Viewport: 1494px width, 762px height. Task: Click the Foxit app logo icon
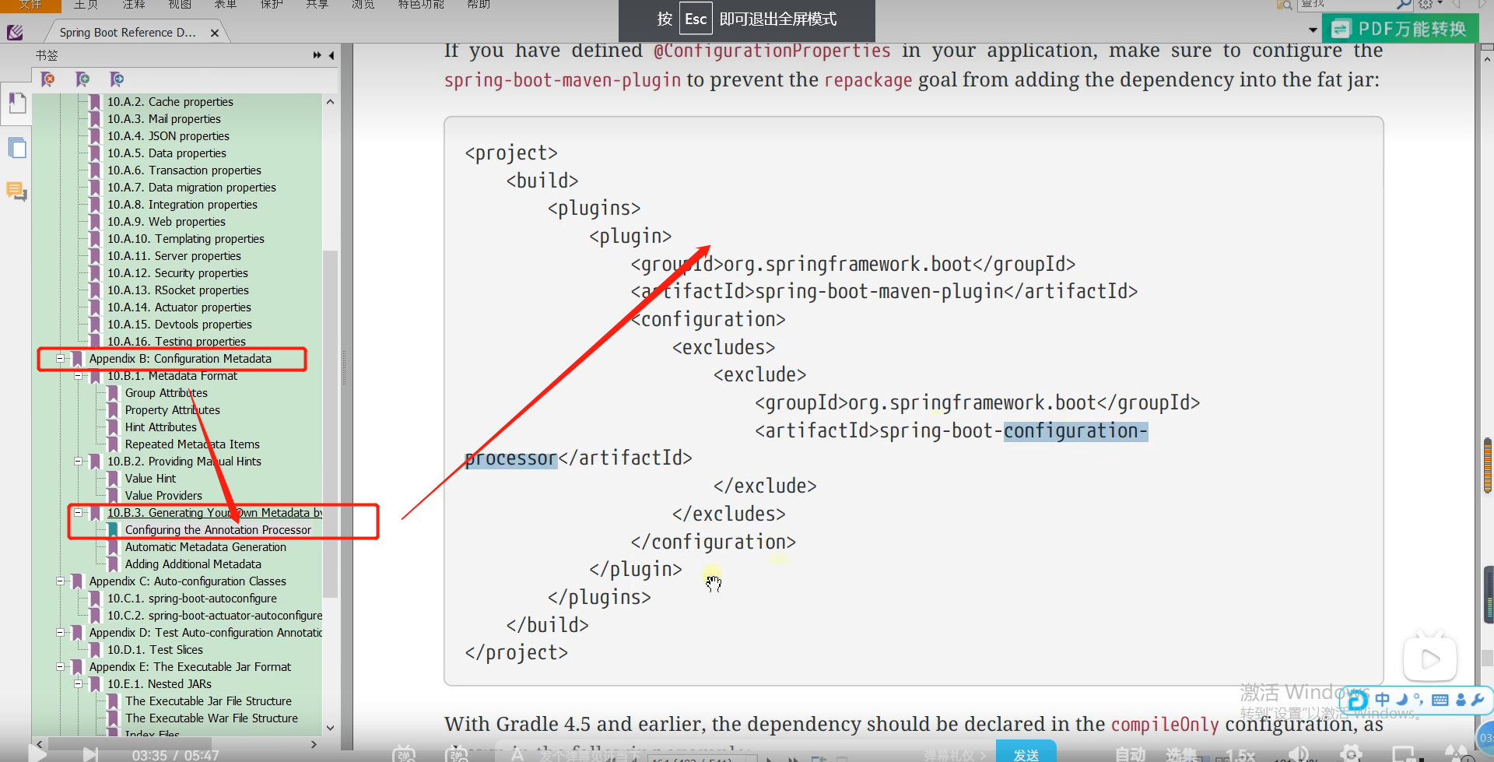click(15, 32)
